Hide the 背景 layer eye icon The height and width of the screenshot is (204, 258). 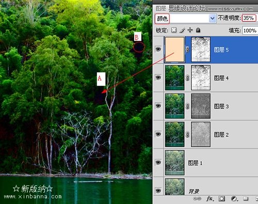(x=158, y=191)
